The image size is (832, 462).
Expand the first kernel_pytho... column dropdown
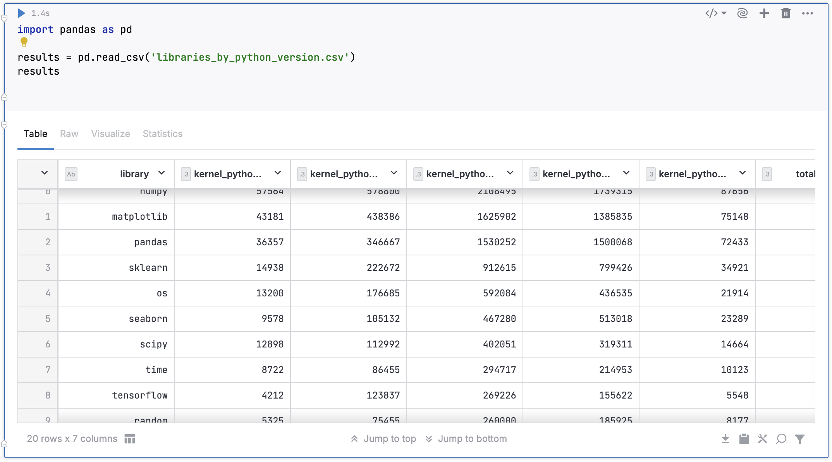pyautogui.click(x=278, y=173)
